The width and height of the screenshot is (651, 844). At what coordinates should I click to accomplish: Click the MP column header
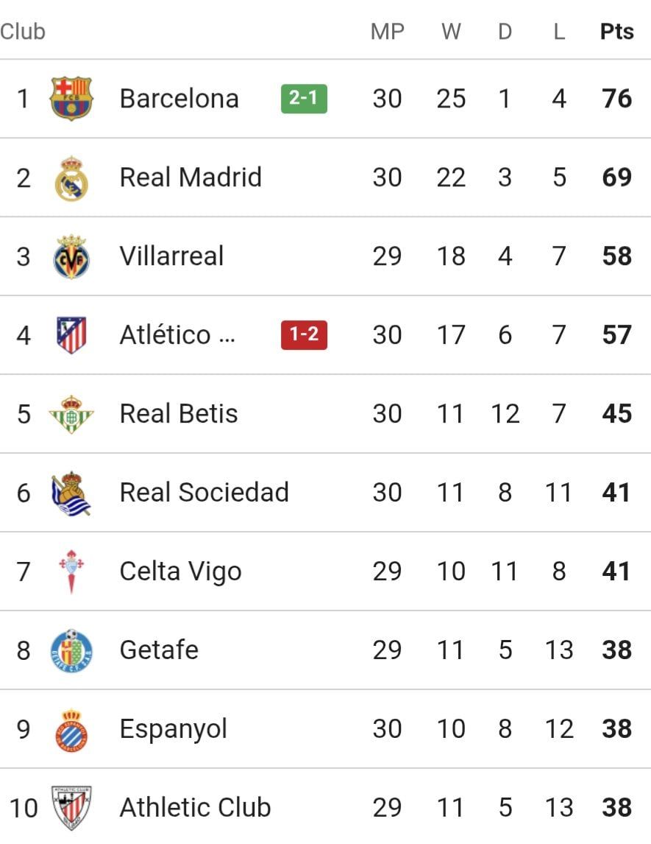click(387, 32)
